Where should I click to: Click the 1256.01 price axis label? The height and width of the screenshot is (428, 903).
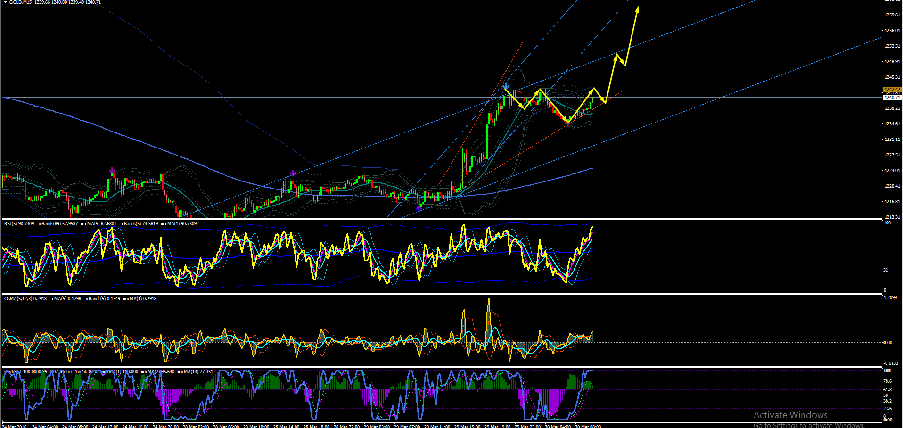893,31
